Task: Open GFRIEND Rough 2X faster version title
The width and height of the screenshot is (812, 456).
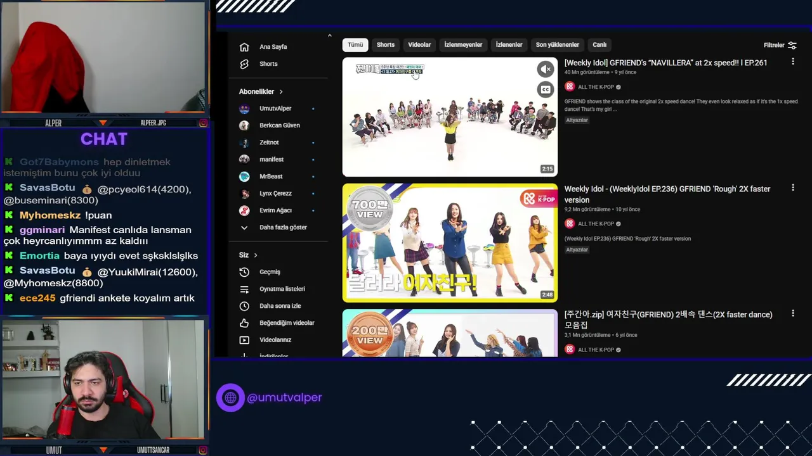Action: tap(667, 194)
